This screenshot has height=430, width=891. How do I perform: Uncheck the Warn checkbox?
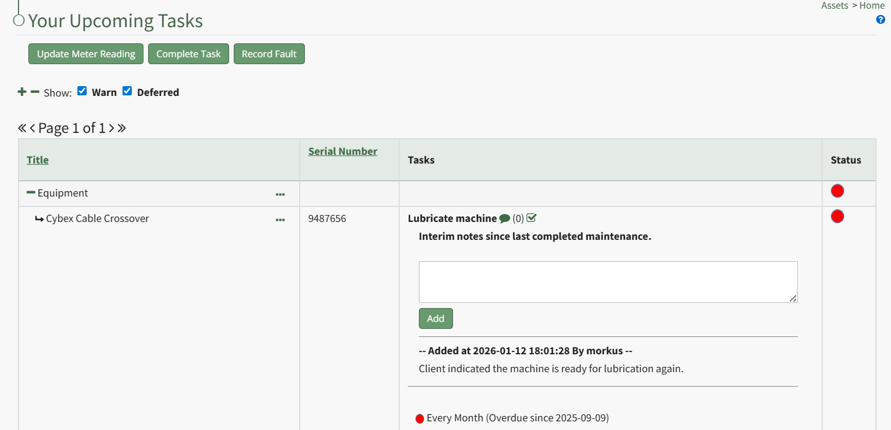82,91
